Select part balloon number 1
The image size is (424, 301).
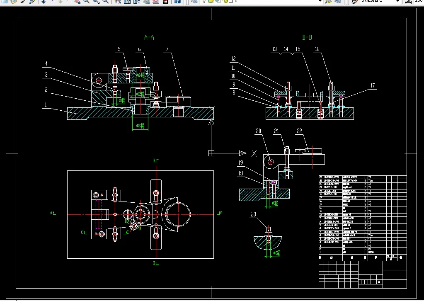click(46, 104)
